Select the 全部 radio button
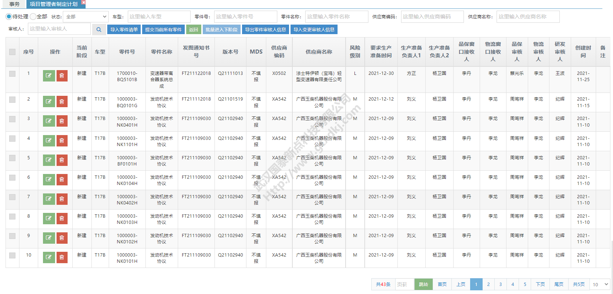Viewport: 613px width, 294px height. (33, 17)
